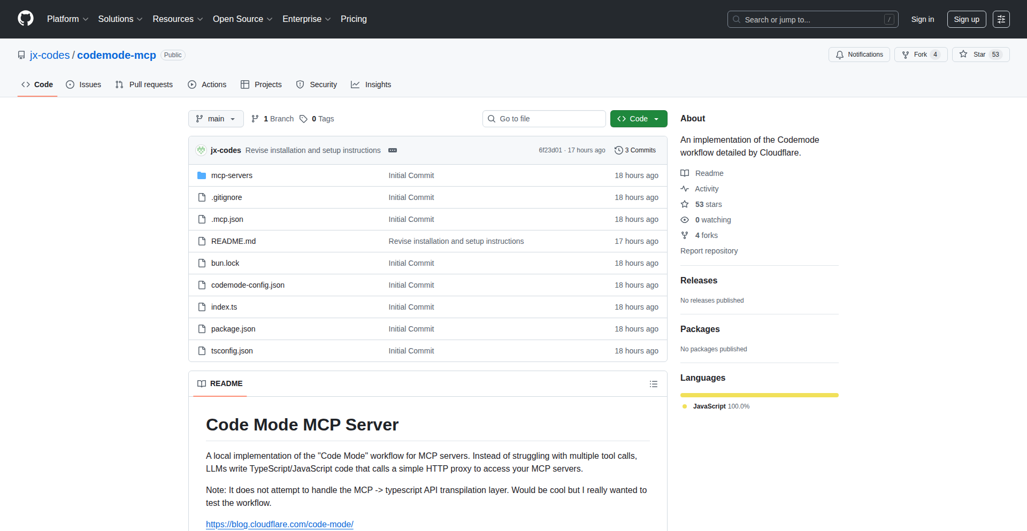Click the yellow JavaScript language bar
1027x531 pixels.
point(760,395)
